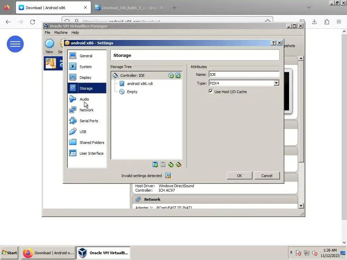Click into the controller Name field

click(x=244, y=74)
